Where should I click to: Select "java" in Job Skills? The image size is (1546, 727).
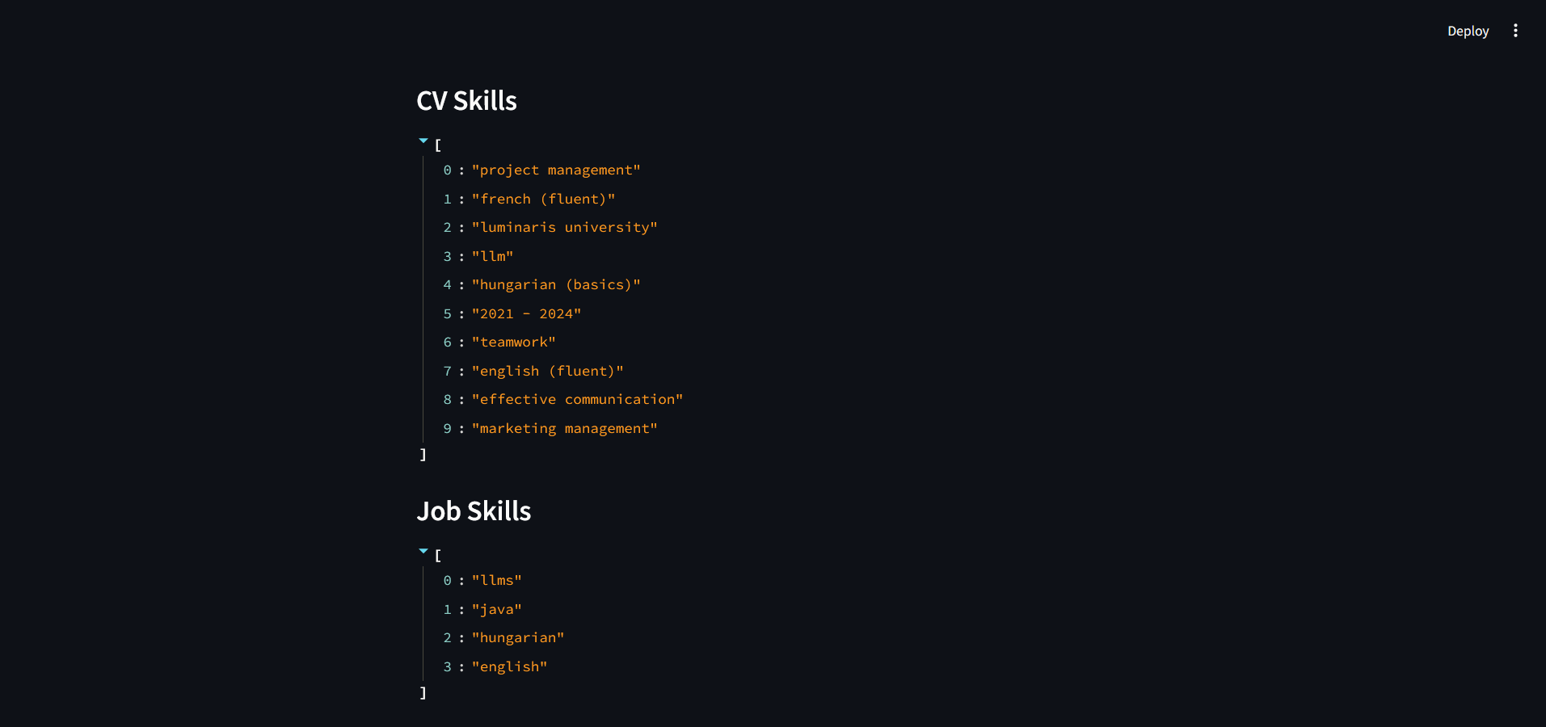point(496,609)
